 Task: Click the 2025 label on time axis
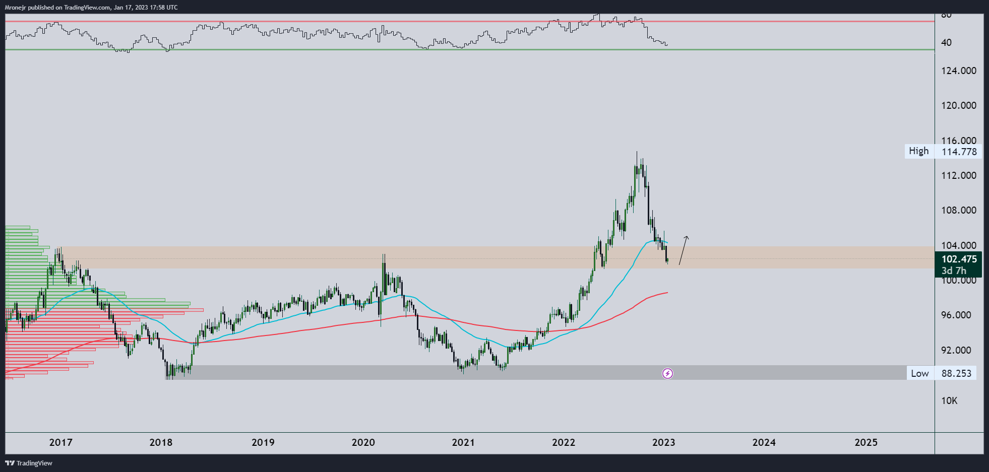(866, 442)
